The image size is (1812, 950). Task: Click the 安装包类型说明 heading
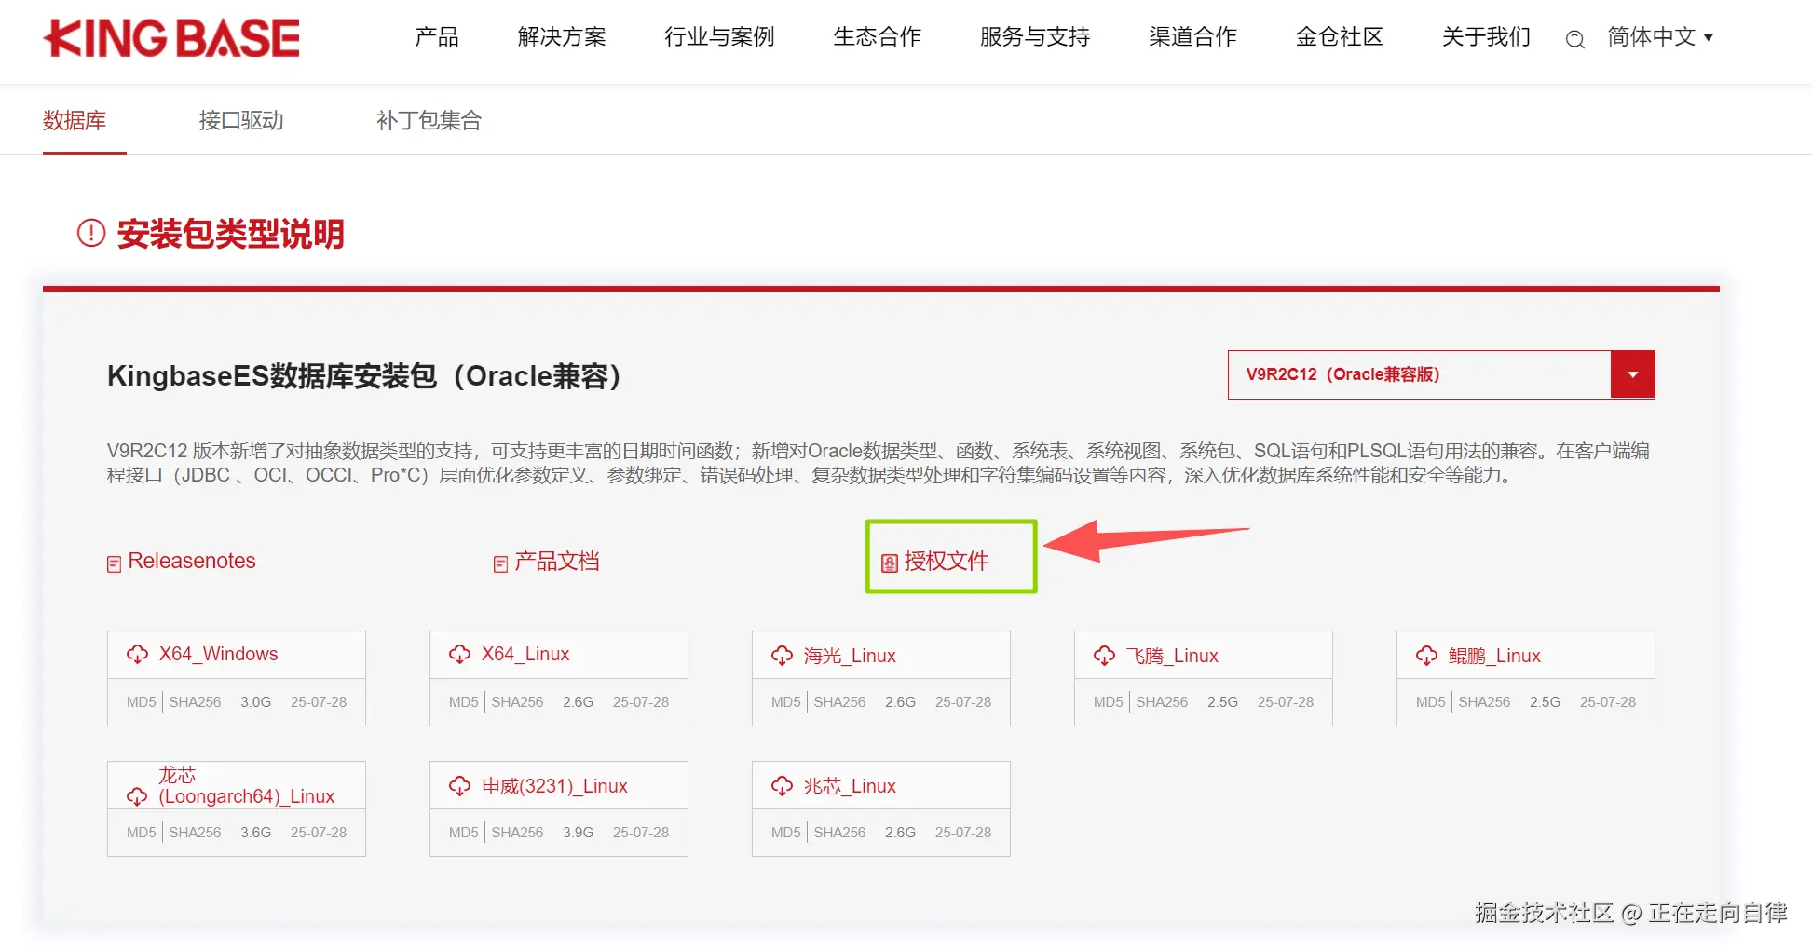[x=230, y=233]
